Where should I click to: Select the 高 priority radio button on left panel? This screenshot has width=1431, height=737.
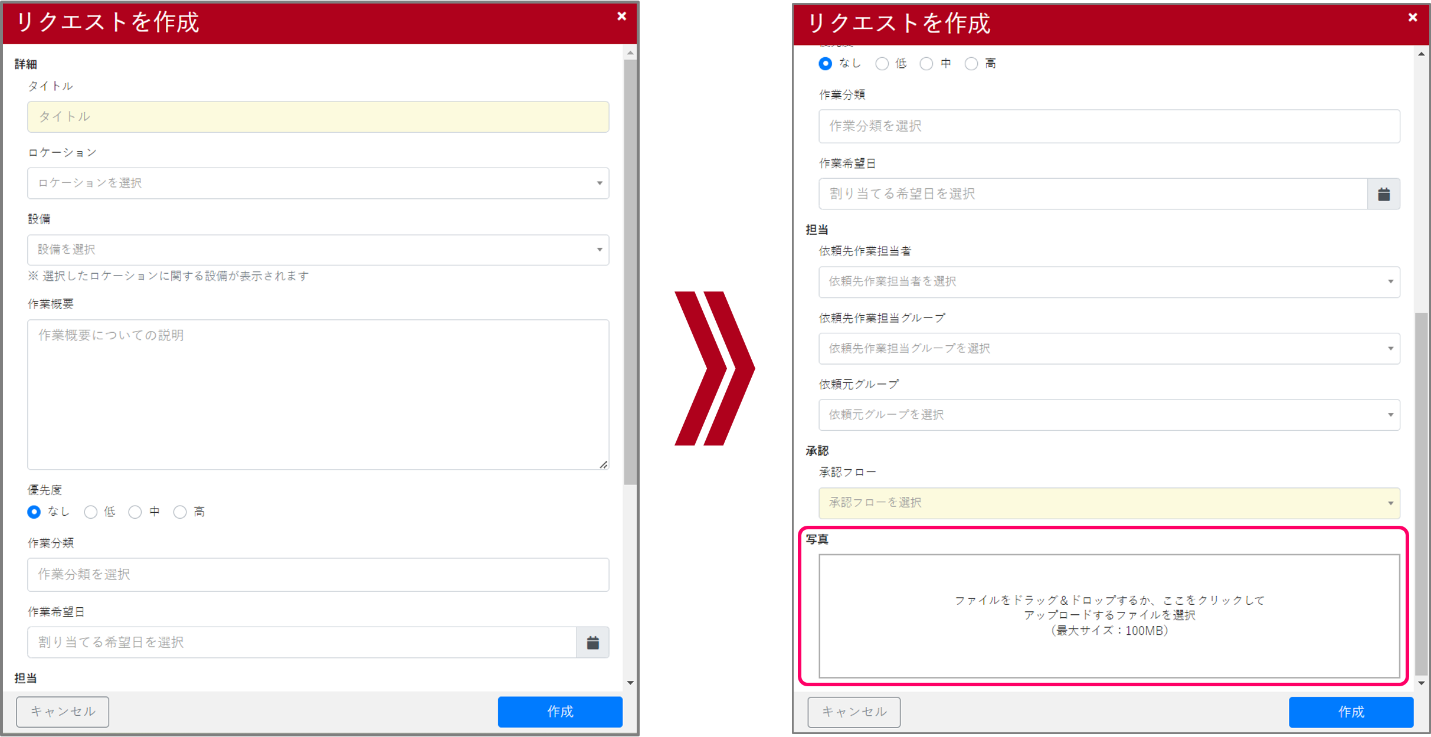tap(181, 512)
